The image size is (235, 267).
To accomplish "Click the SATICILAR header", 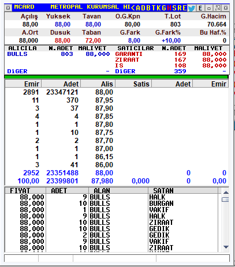I will (136, 48).
